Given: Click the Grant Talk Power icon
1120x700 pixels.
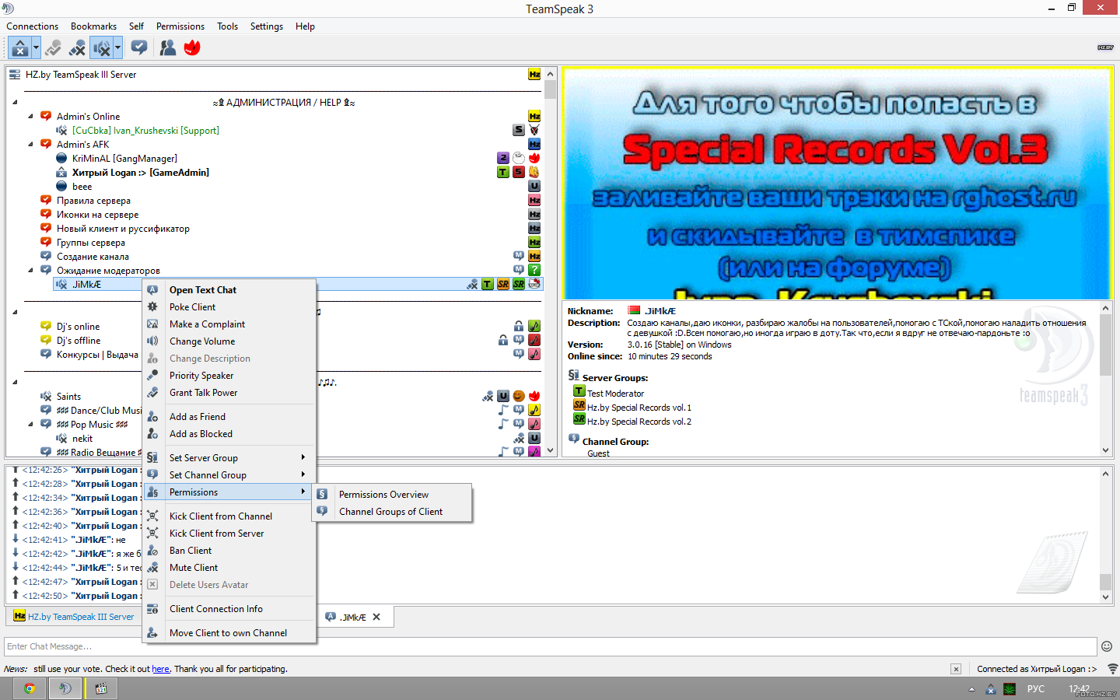Looking at the screenshot, I should tap(153, 392).
